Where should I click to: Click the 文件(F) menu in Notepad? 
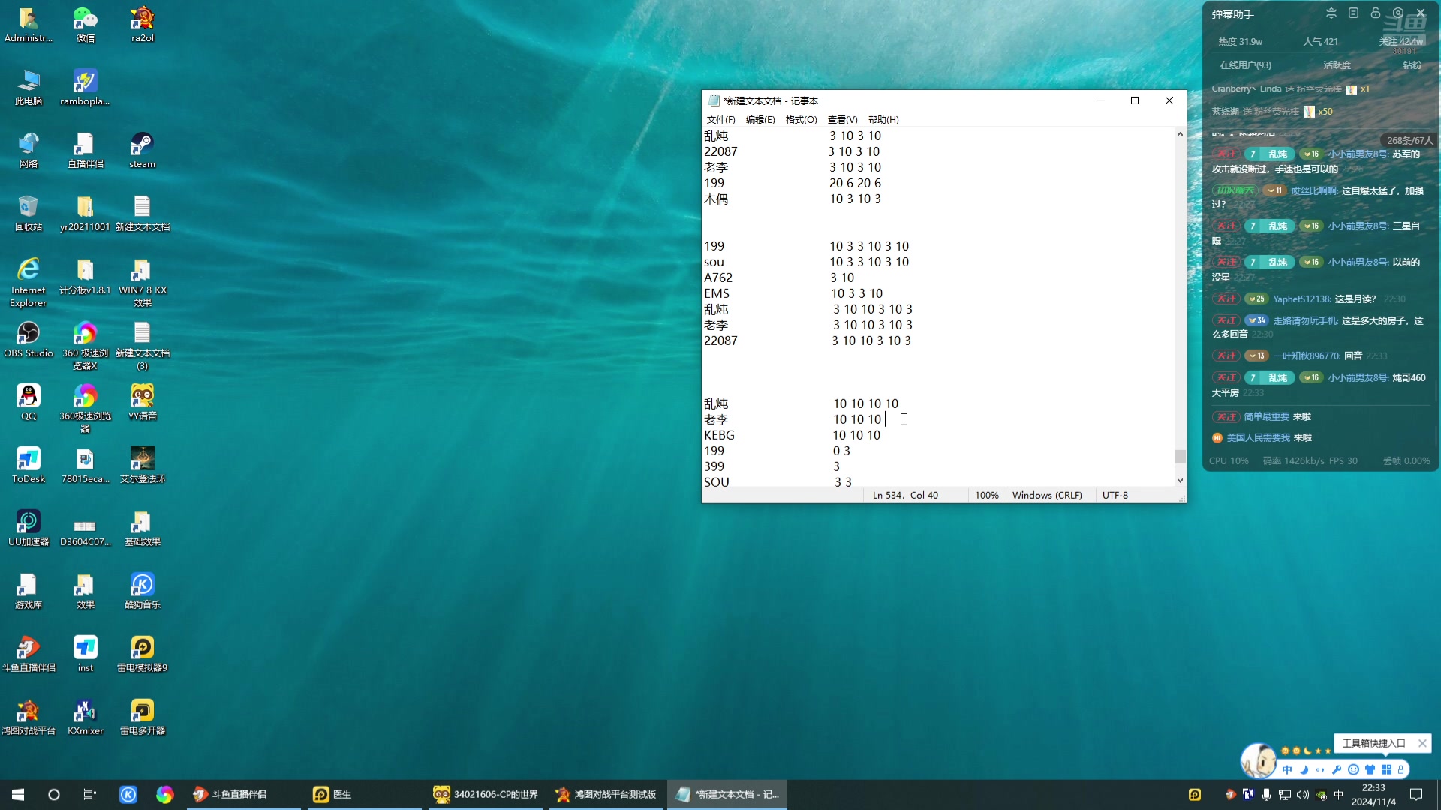pos(721,120)
